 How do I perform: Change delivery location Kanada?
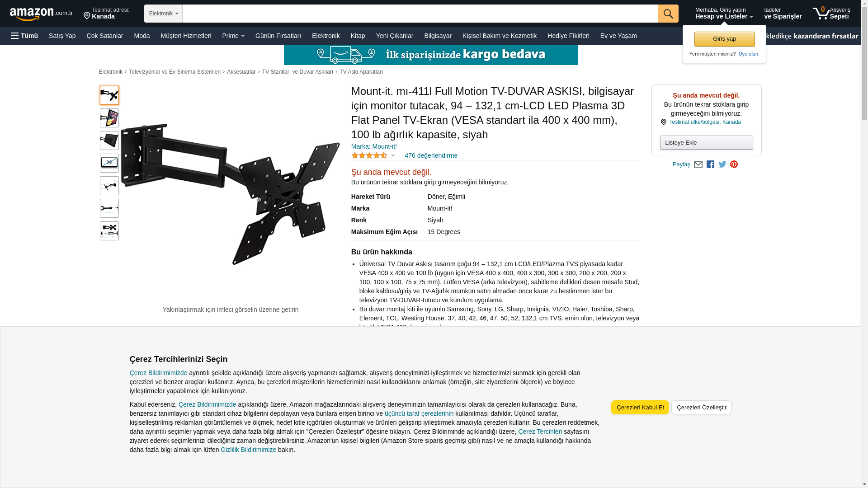pyautogui.click(x=107, y=14)
